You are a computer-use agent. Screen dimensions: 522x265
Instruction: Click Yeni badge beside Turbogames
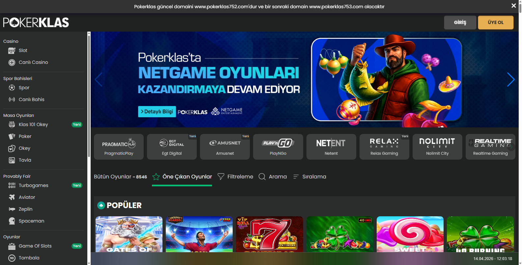pyautogui.click(x=77, y=185)
